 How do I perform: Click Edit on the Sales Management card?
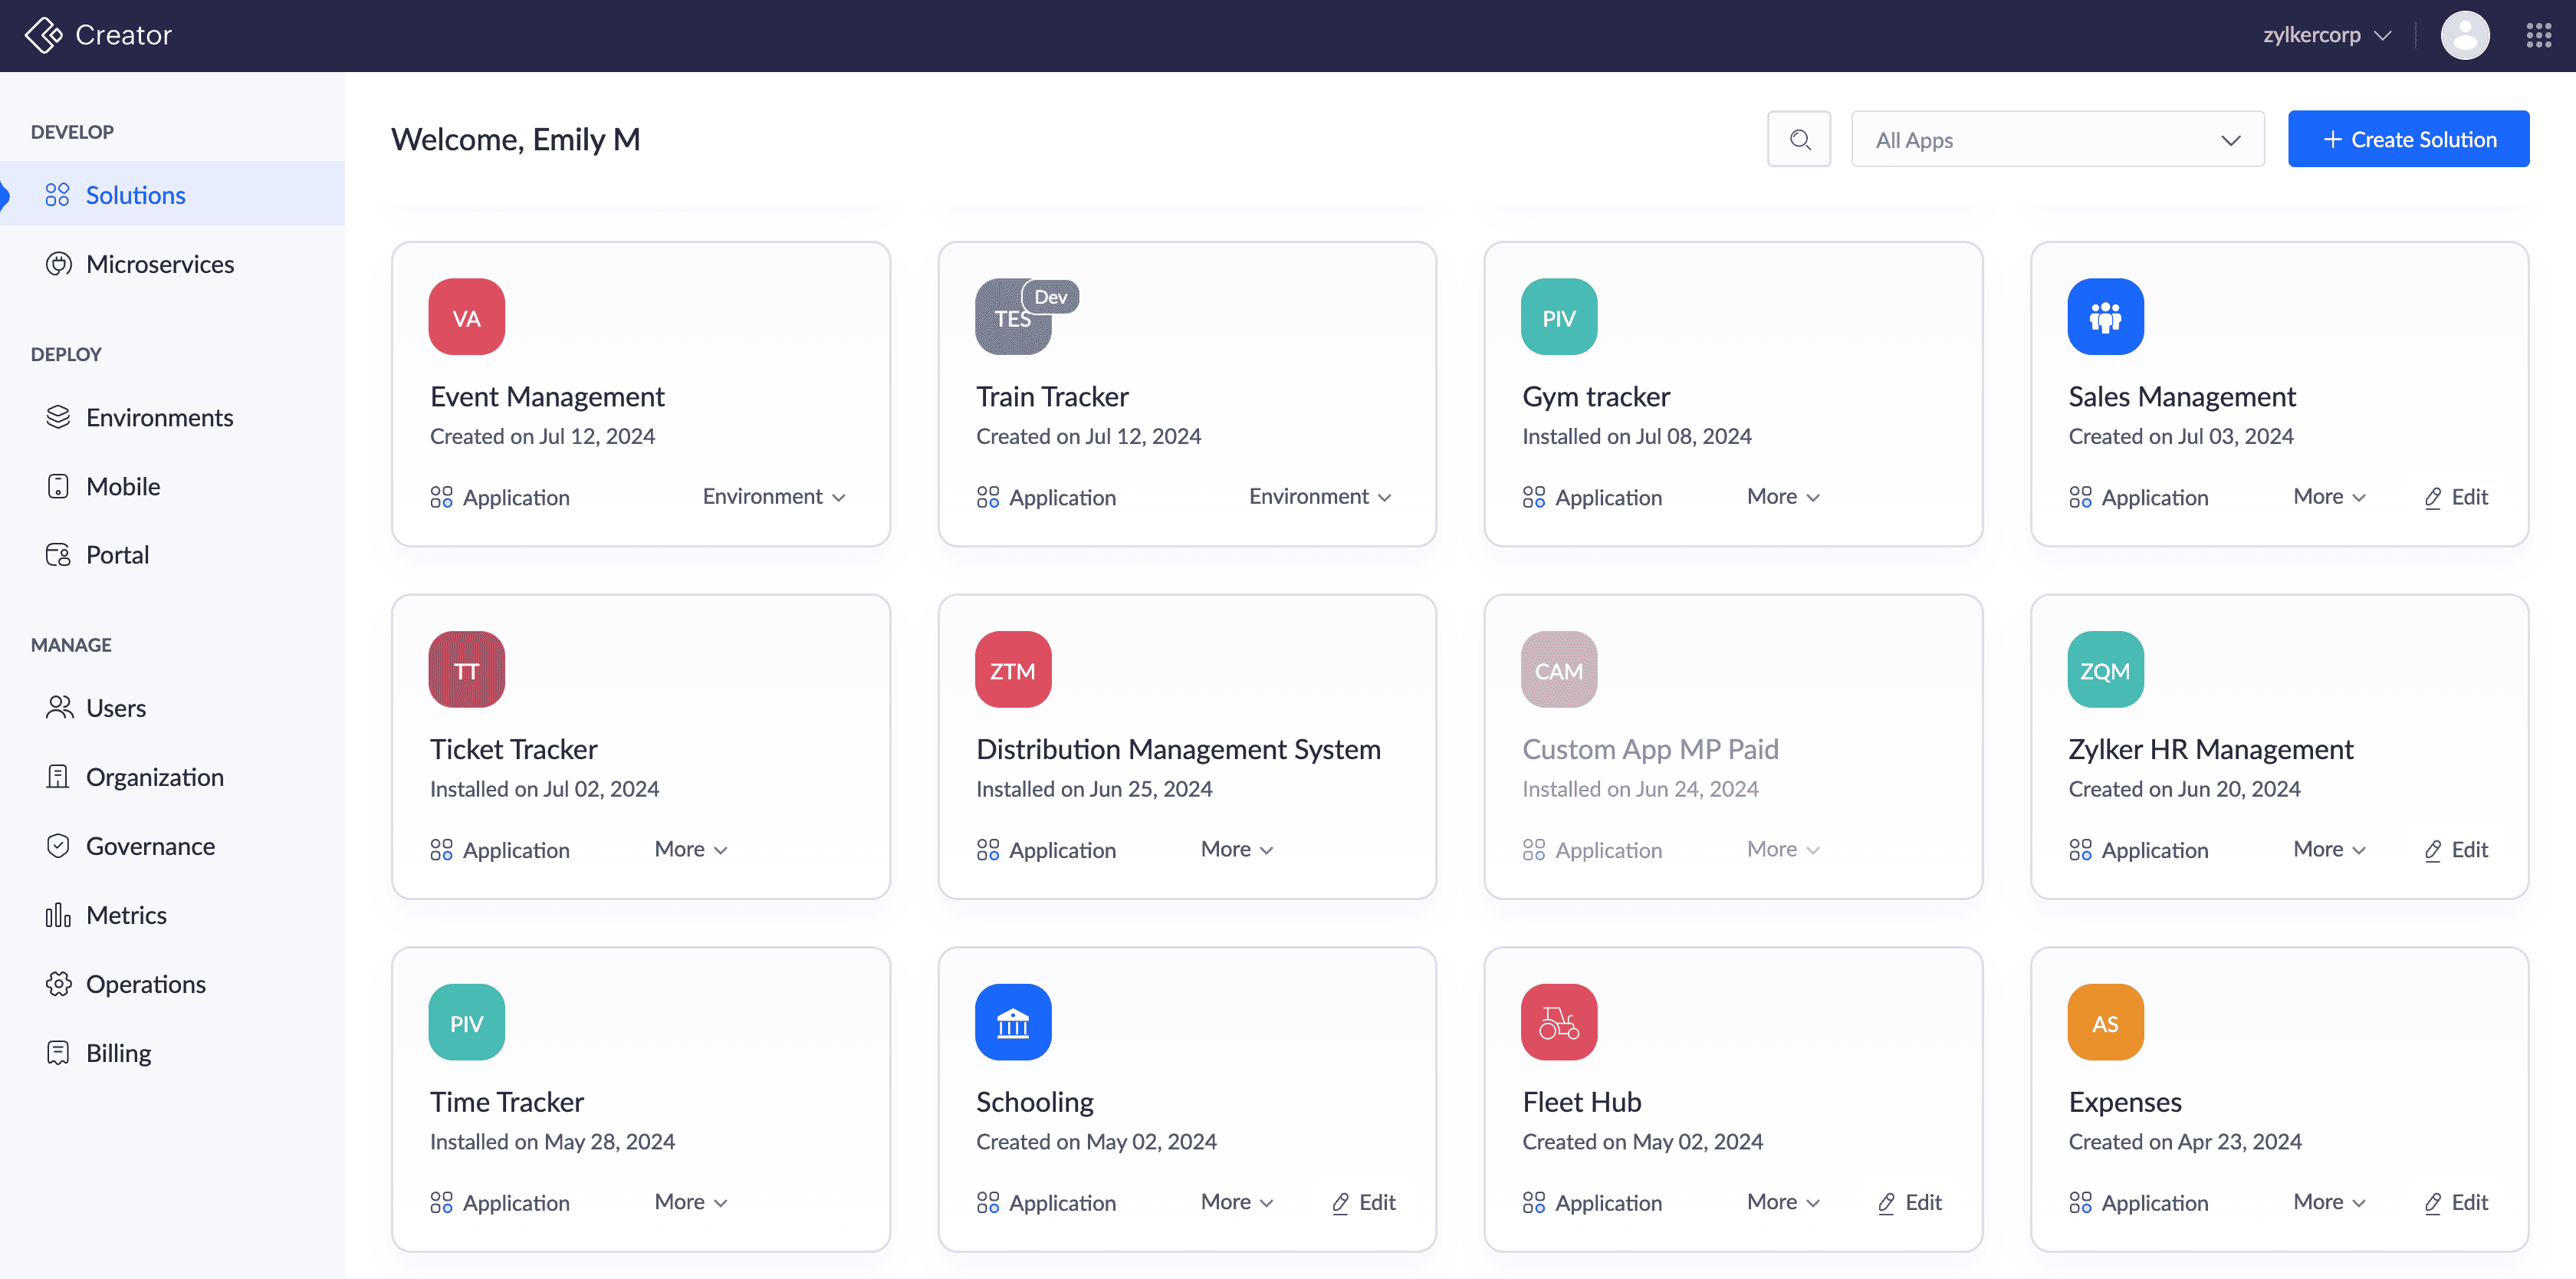(x=2456, y=497)
